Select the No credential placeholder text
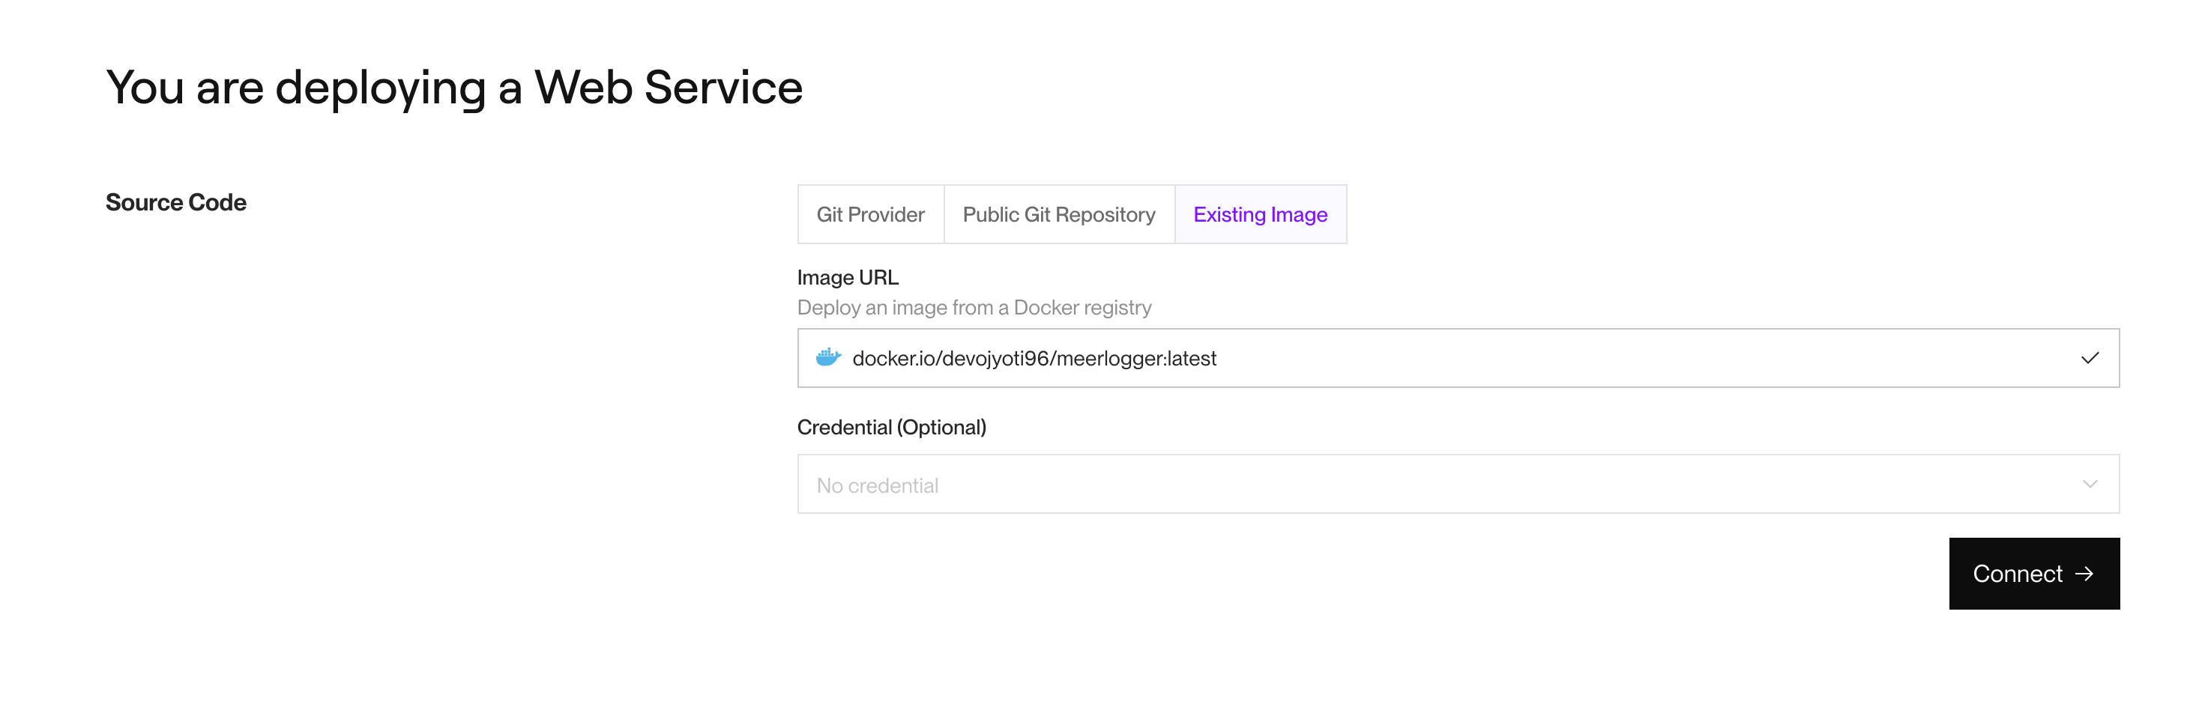 (876, 485)
